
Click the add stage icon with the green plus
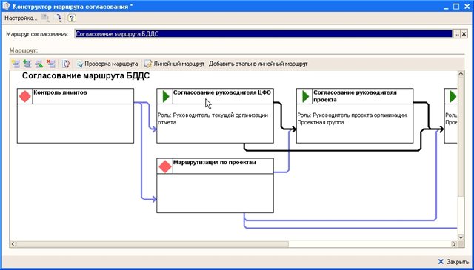point(27,64)
